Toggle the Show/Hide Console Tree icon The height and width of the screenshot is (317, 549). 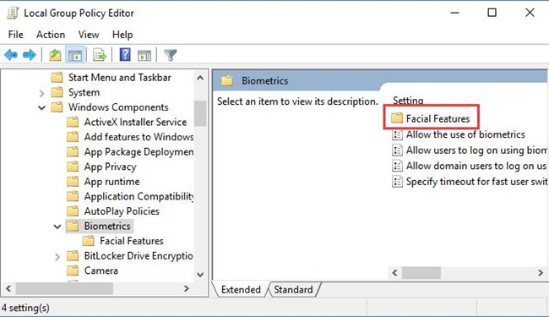click(x=74, y=55)
